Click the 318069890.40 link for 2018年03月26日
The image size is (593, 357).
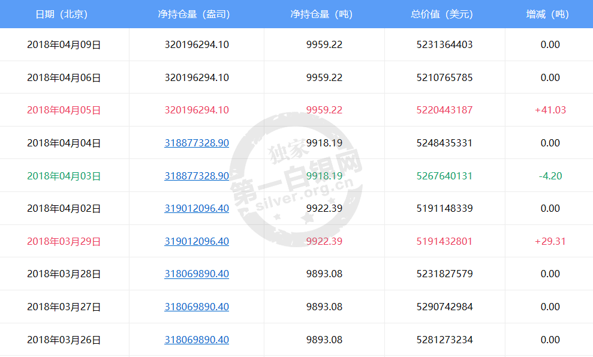pos(197,340)
